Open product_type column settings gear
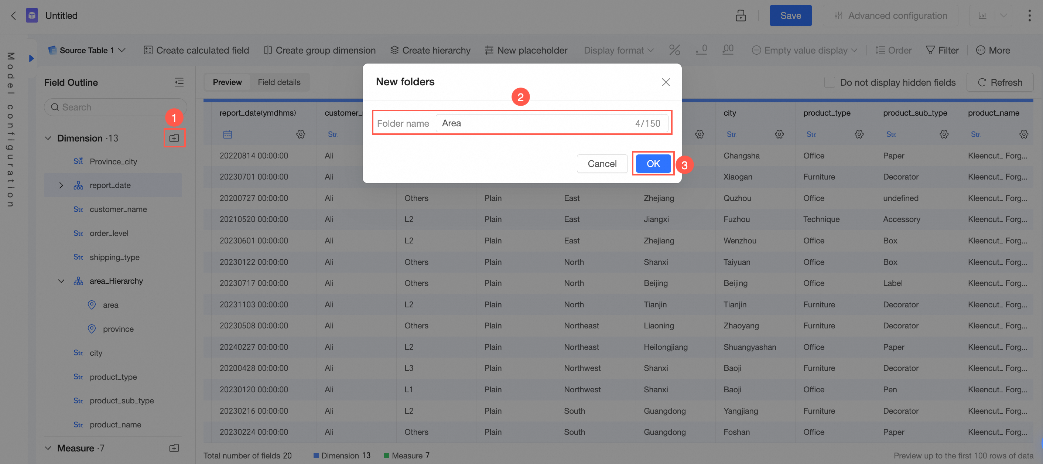1043x464 pixels. click(859, 134)
